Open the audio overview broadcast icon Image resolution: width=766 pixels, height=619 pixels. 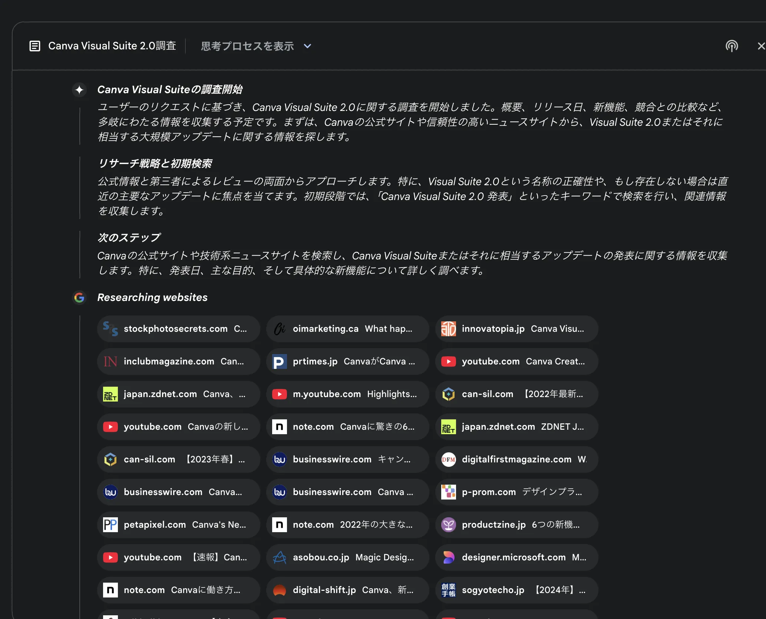point(732,46)
